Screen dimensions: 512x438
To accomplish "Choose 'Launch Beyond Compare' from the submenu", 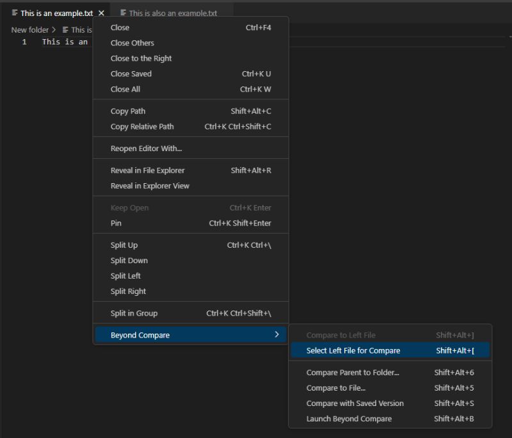I will tap(352, 418).
